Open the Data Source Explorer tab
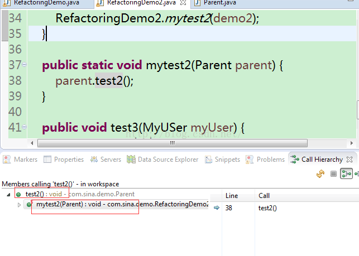 click(x=162, y=160)
